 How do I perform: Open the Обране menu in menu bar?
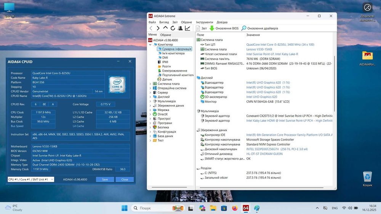pyautogui.click(x=186, y=22)
